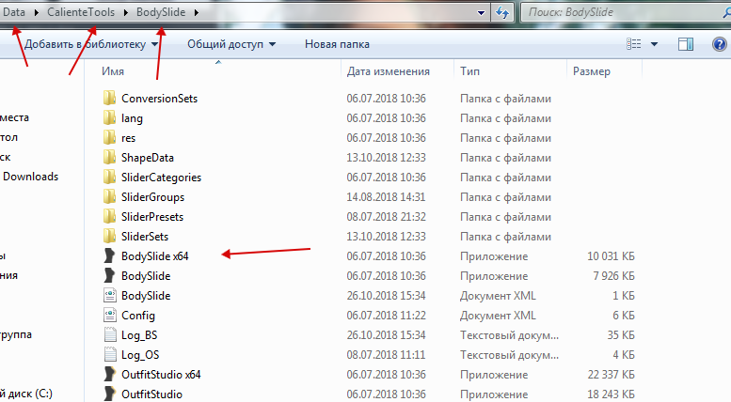Click the Новая папка button

tap(337, 44)
